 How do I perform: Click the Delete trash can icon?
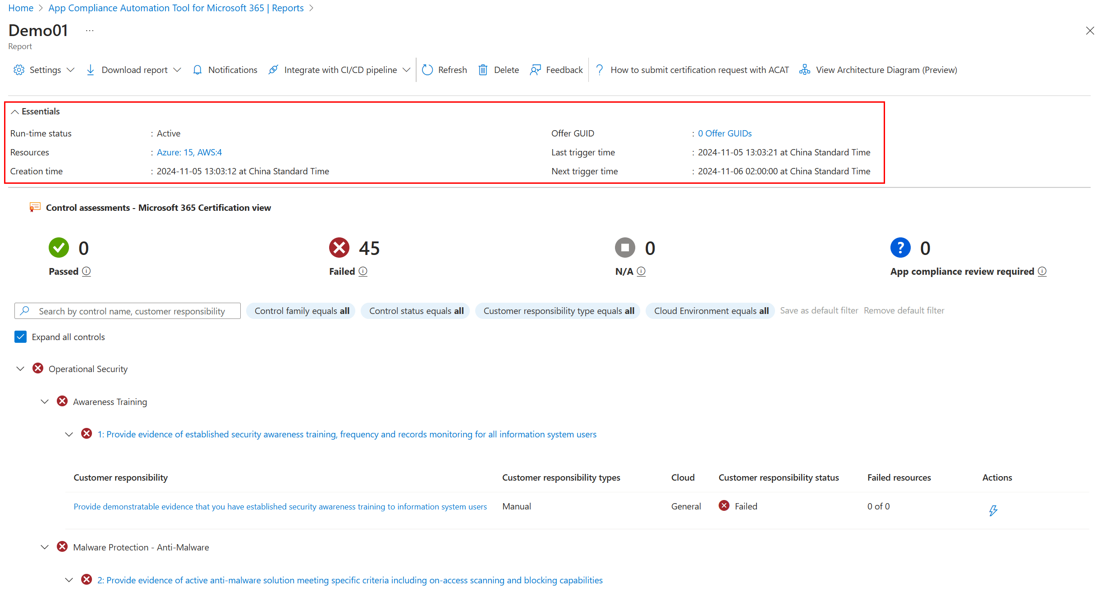tap(483, 70)
